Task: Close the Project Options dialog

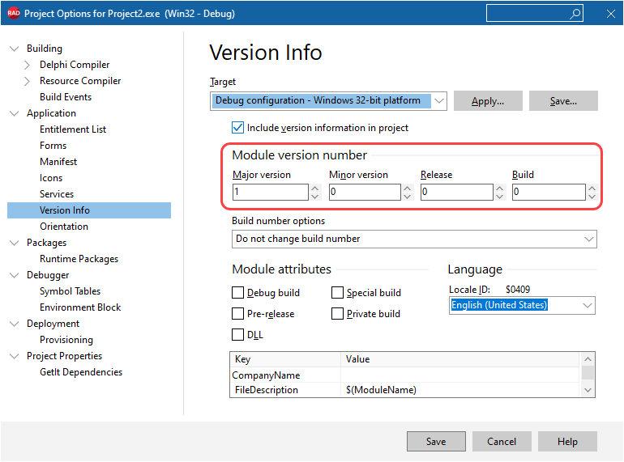Action: (x=611, y=14)
